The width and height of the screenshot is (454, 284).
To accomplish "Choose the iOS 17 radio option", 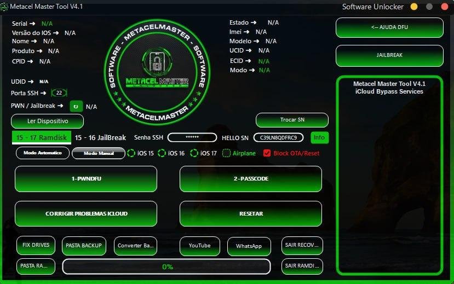I will (194, 153).
